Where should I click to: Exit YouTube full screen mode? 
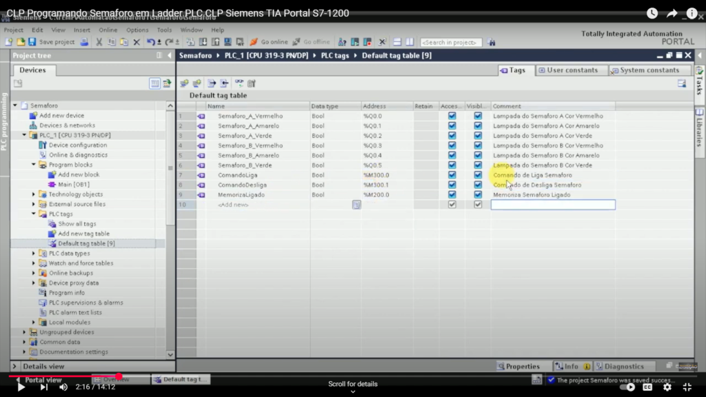tap(687, 387)
